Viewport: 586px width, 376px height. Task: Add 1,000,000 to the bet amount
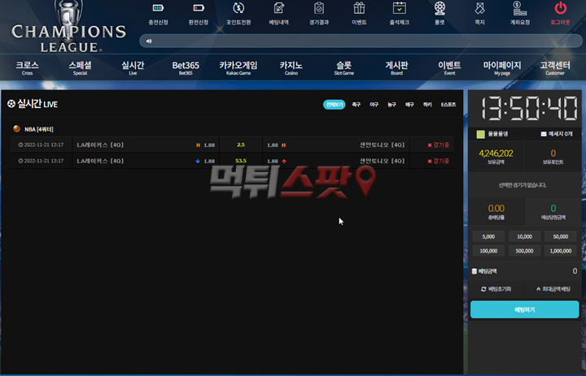click(561, 251)
